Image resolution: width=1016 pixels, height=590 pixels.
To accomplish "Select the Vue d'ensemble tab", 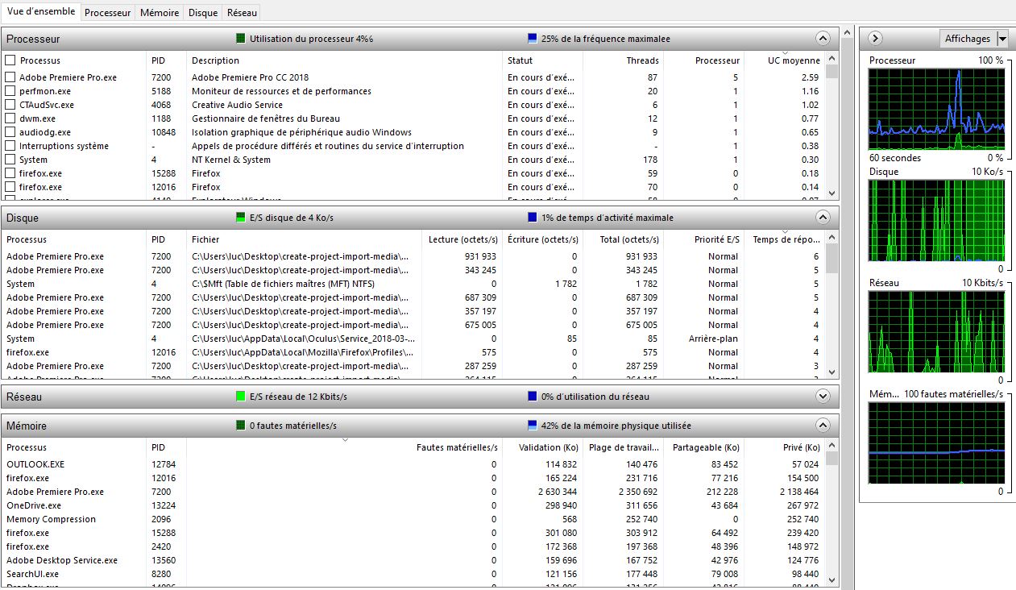I will coord(41,12).
